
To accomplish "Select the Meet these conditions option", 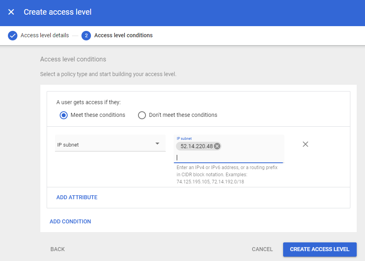I will pos(63,115).
